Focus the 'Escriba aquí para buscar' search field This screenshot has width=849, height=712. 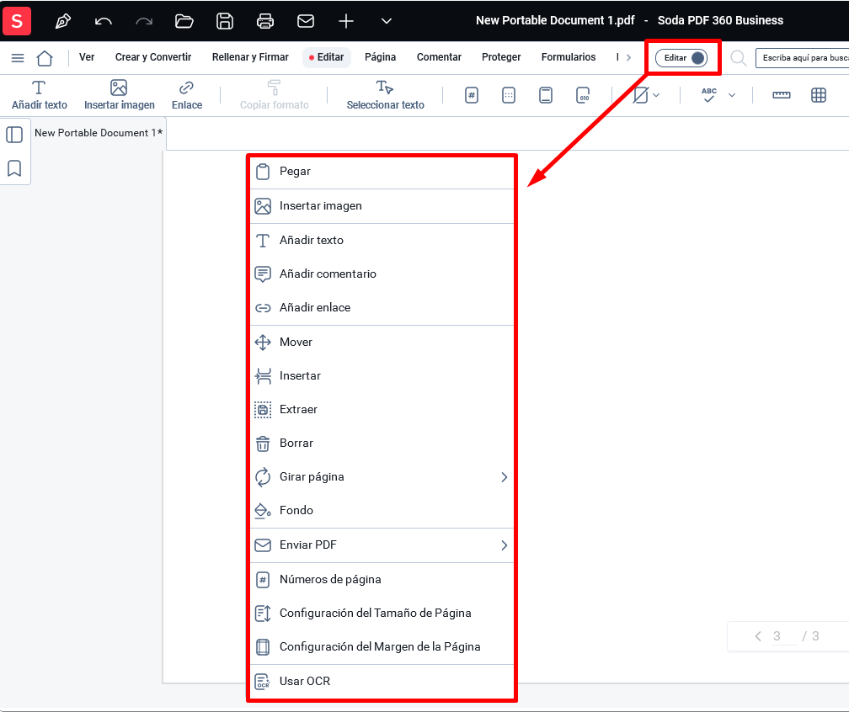(x=803, y=58)
